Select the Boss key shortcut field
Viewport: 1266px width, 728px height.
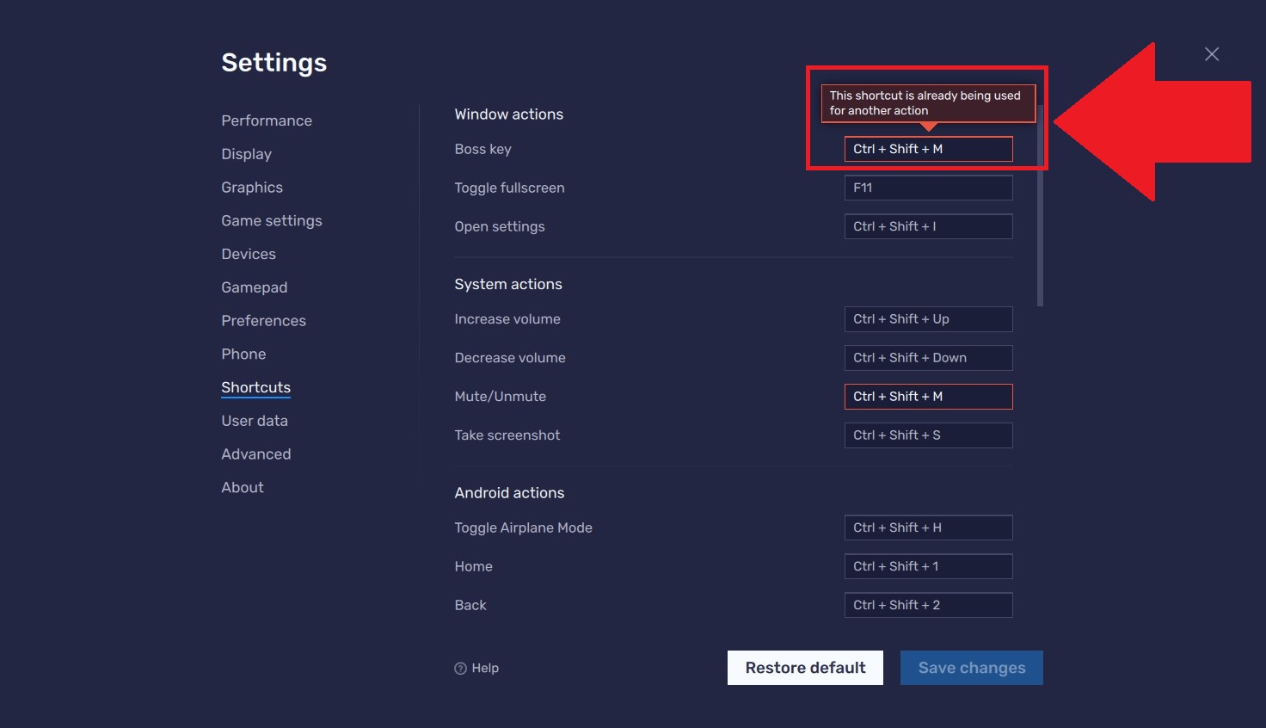click(x=928, y=149)
